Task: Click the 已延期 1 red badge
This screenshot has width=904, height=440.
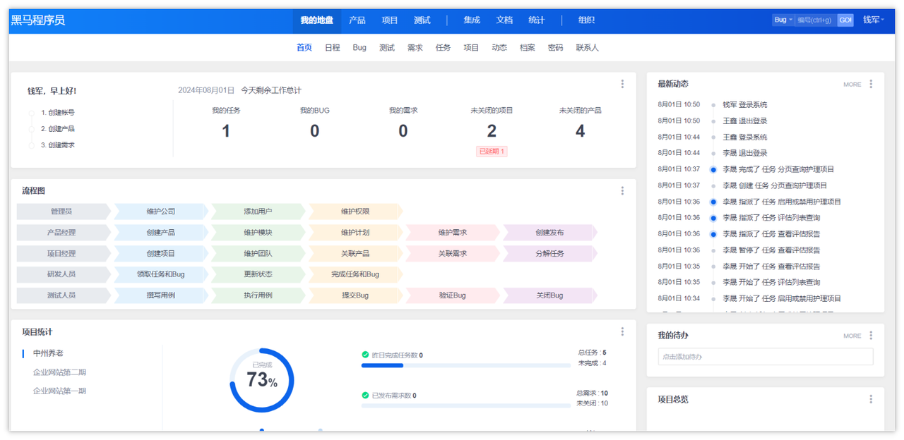Action: 492,152
